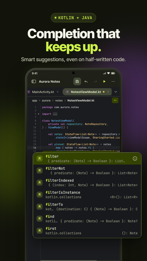This screenshot has height=261, width=147.
Task: Click the method icon beside find
Action: (39, 219)
